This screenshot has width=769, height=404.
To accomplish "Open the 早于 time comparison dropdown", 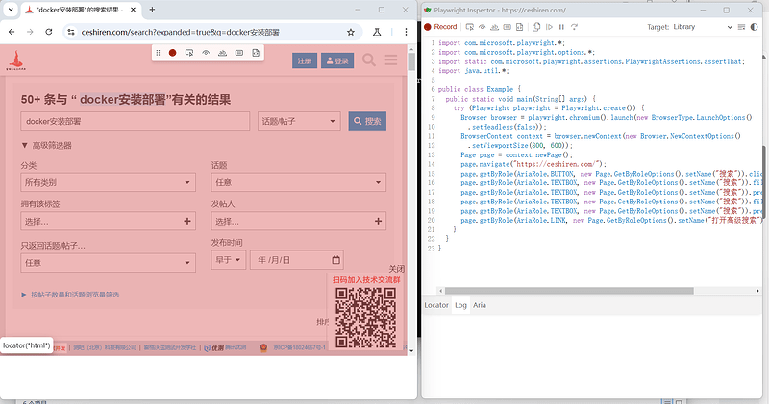I will pos(229,259).
